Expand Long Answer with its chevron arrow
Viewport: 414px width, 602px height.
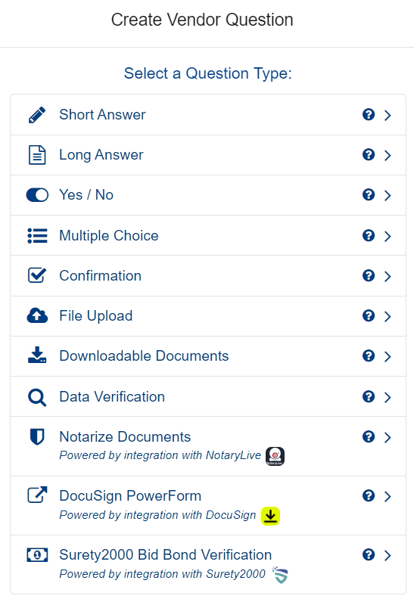click(x=388, y=155)
